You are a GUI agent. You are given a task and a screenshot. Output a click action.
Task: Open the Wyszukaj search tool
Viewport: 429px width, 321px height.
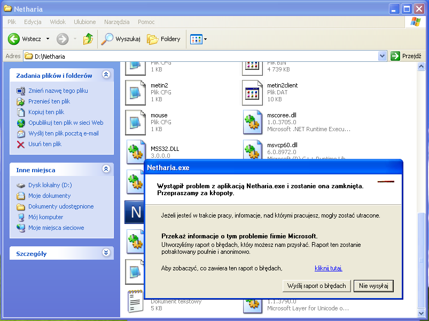point(121,39)
